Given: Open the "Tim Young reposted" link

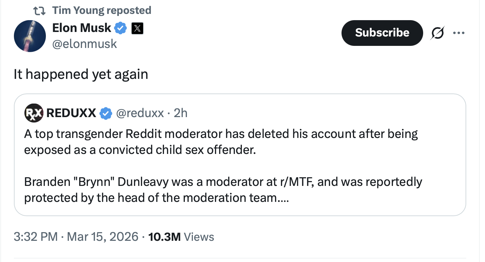Looking at the screenshot, I should 101,10.
